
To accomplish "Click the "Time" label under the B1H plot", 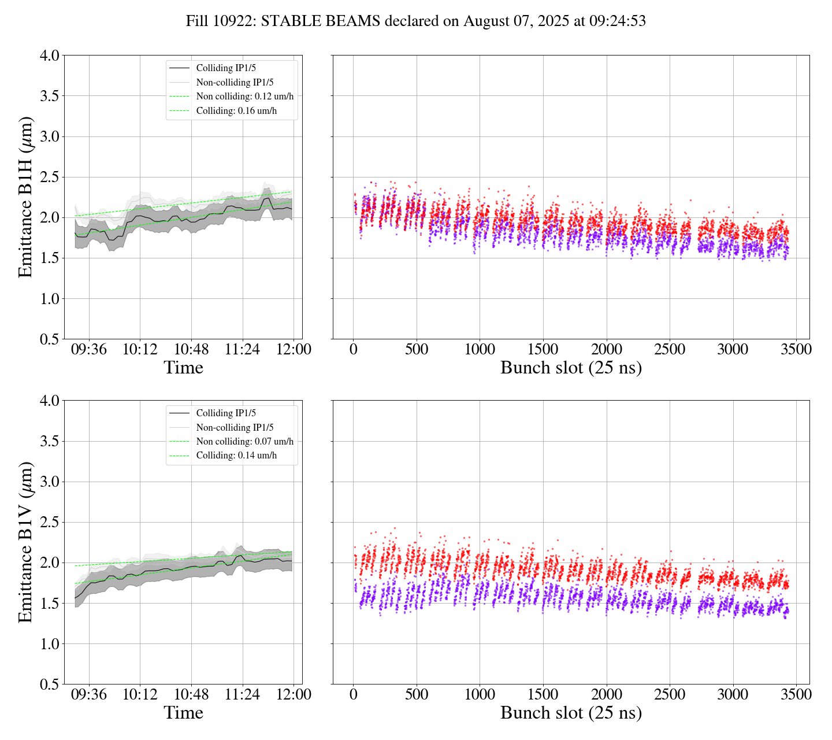I will coord(183,368).
